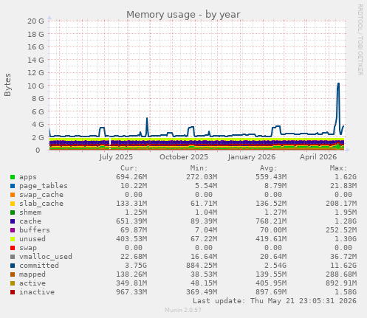The width and height of the screenshot is (367, 318).
Task: Click the purple buffers legend swatch
Action: [13, 230]
